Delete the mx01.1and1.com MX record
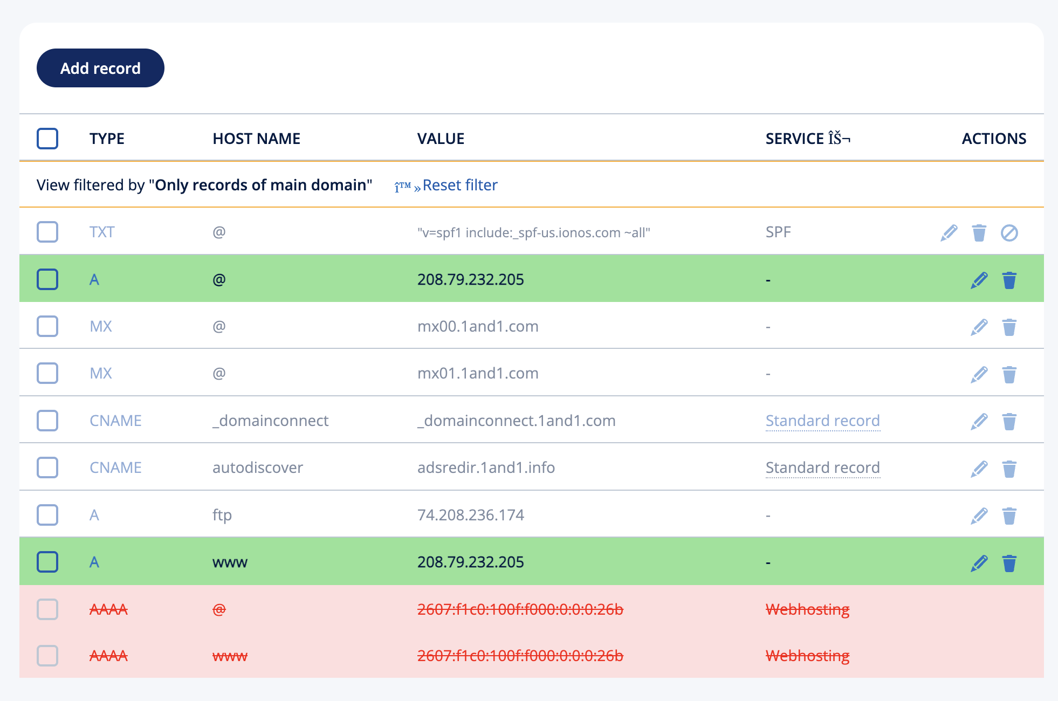 pos(1009,374)
